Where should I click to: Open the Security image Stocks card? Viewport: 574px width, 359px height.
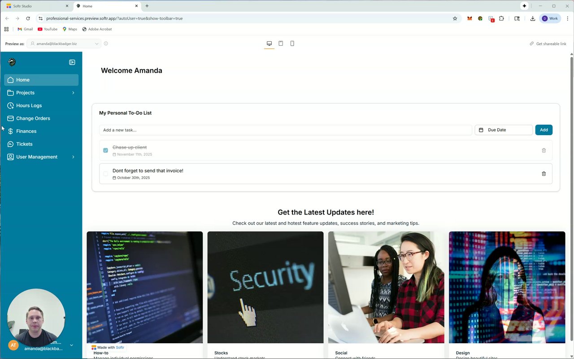click(x=265, y=287)
